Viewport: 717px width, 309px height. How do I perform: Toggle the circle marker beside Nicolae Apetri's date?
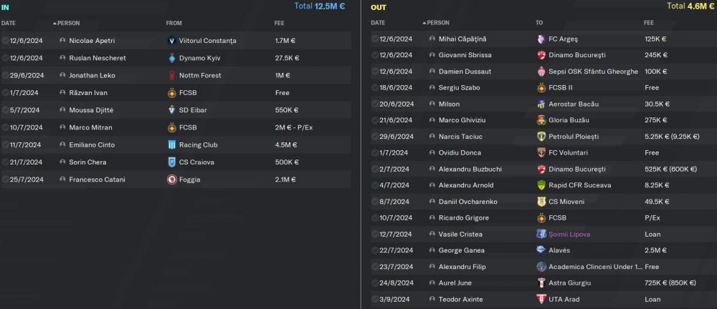click(6, 41)
